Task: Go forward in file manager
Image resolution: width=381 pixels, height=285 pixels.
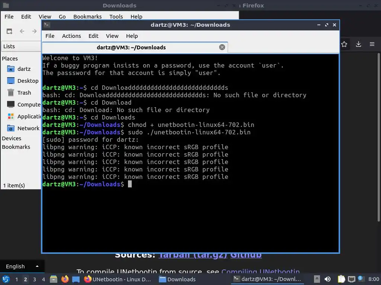Action: [x=35, y=31]
